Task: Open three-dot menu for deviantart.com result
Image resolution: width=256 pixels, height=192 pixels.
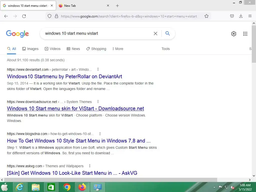Action: [x=98, y=69]
